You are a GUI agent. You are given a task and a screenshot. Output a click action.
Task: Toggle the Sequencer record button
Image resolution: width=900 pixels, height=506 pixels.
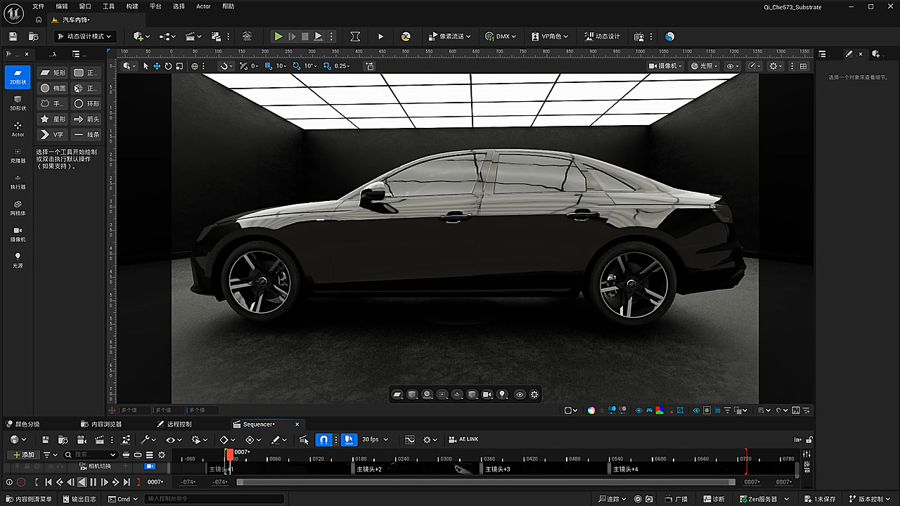point(21,482)
